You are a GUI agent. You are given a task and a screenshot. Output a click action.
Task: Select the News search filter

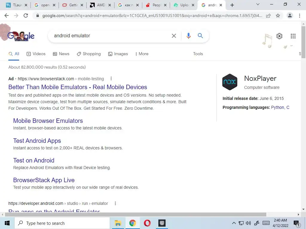tap(61, 54)
